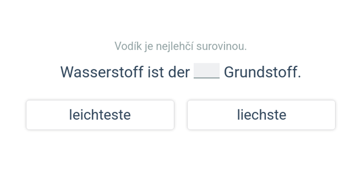Click the gray hint starting with "Vodík"
This screenshot has height=180, width=361.
point(180,46)
